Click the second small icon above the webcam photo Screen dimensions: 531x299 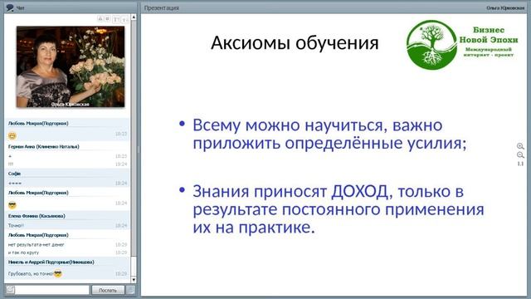107,19
